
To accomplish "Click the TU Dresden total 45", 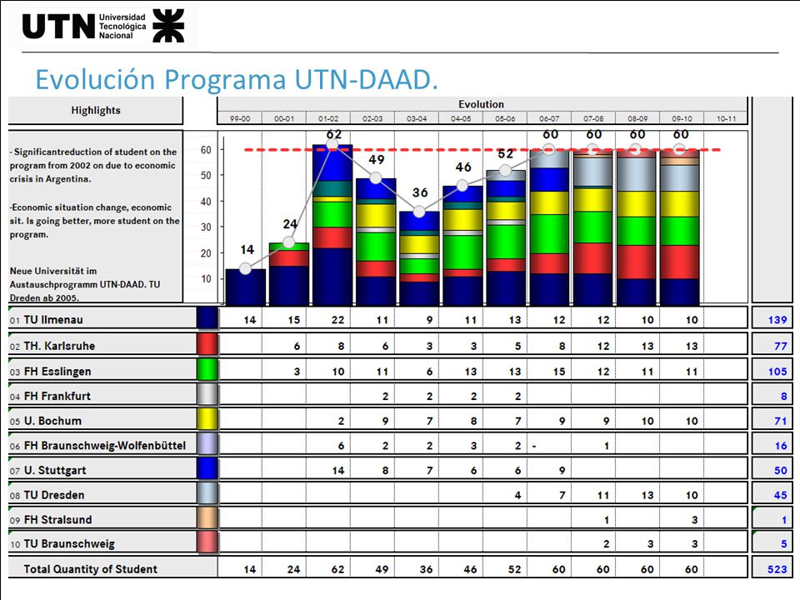I will [x=781, y=495].
